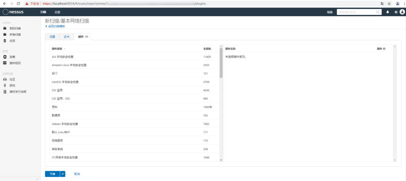Viewport: 406px width, 181px height.
Task: Open the 社区 community link
Action: (x=12, y=79)
